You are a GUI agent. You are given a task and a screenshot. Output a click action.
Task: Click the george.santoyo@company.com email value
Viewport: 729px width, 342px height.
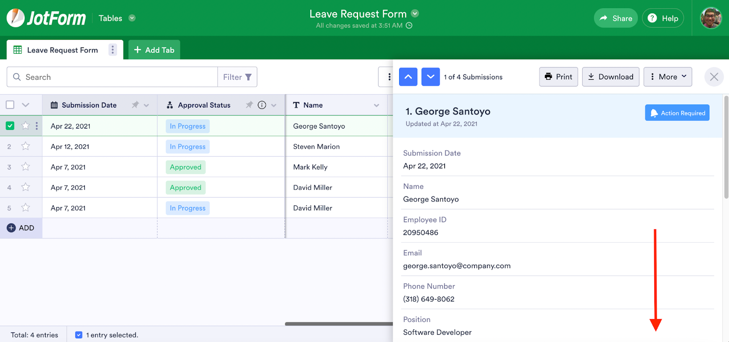pyautogui.click(x=457, y=266)
